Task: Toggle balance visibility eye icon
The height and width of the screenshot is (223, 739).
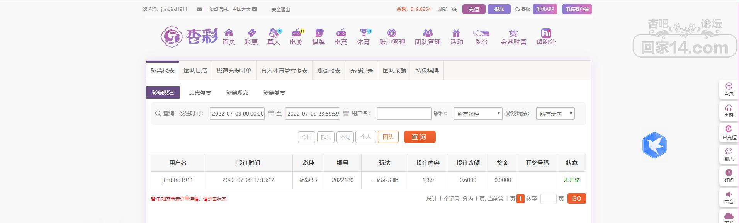Action: pos(454,9)
